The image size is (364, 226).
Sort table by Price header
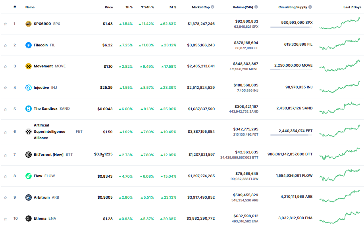tap(109, 7)
